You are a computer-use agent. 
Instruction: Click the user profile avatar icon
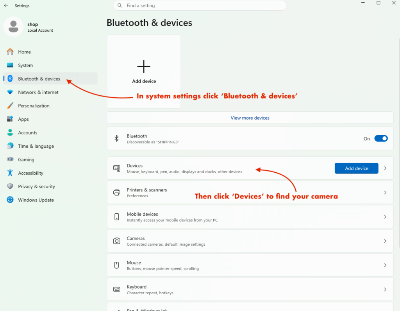pyautogui.click(x=14, y=27)
